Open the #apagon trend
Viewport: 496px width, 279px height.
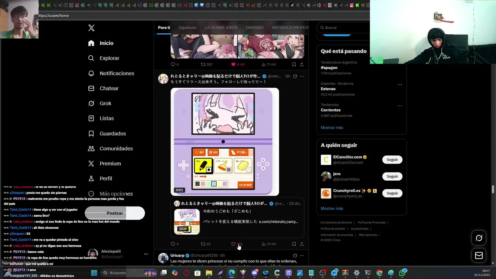click(x=329, y=68)
